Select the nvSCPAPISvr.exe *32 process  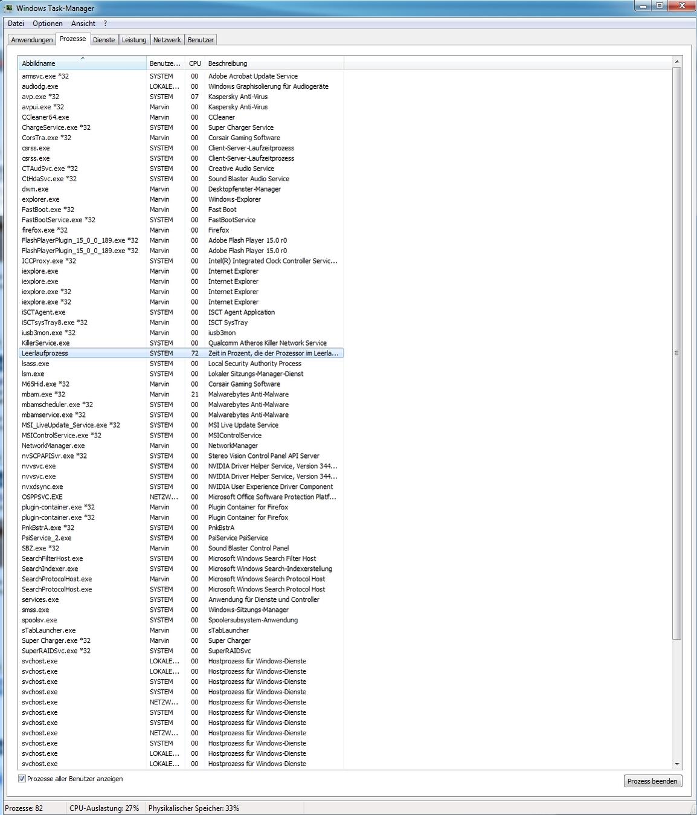(x=181, y=456)
